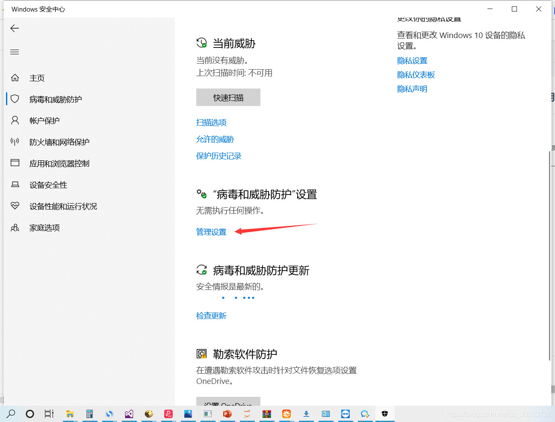The image size is (555, 422).
Task: Open Task View on the taskbar
Action: pyautogui.click(x=49, y=414)
